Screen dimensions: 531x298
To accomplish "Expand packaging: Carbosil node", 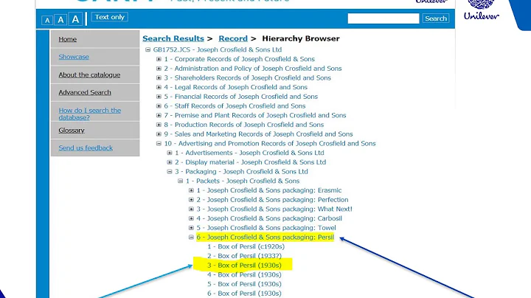I will click(x=191, y=218).
